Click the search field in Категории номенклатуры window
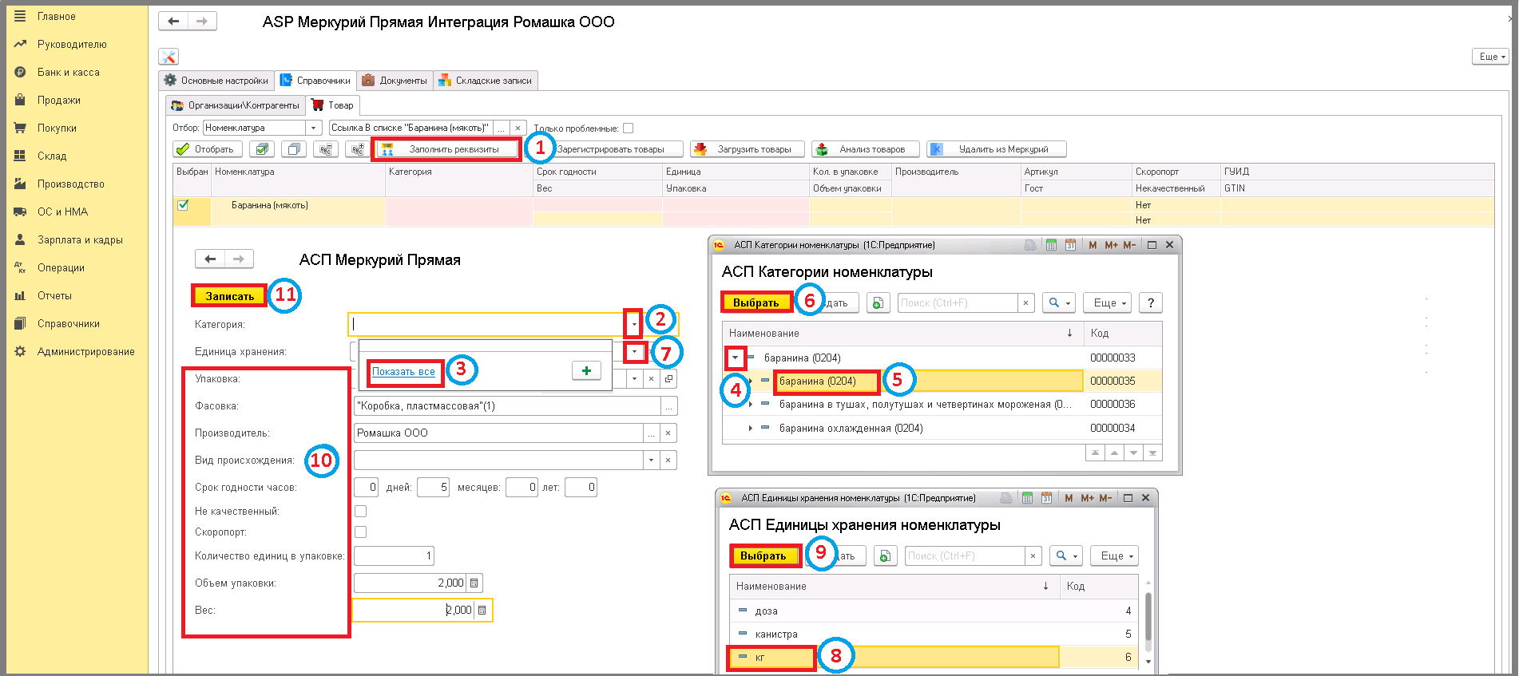1519x676 pixels. coord(958,303)
